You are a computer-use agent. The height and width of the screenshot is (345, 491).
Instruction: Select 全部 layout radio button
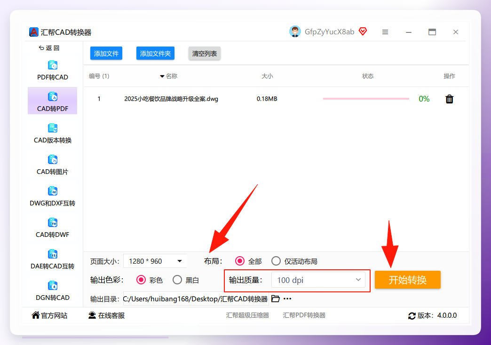(x=240, y=261)
